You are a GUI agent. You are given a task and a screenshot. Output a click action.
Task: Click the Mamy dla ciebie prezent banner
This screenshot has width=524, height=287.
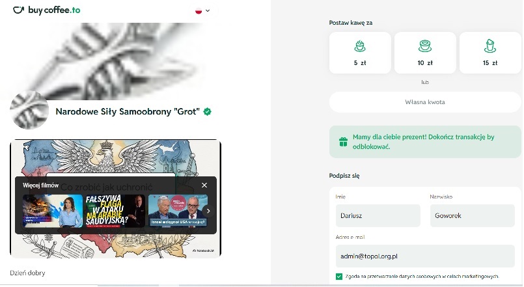click(x=425, y=142)
